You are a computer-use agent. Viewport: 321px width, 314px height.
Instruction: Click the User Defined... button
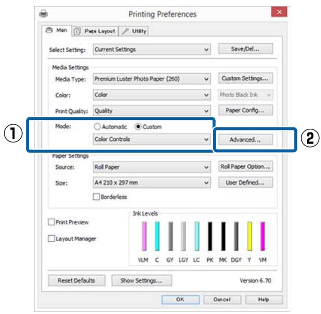(x=245, y=182)
